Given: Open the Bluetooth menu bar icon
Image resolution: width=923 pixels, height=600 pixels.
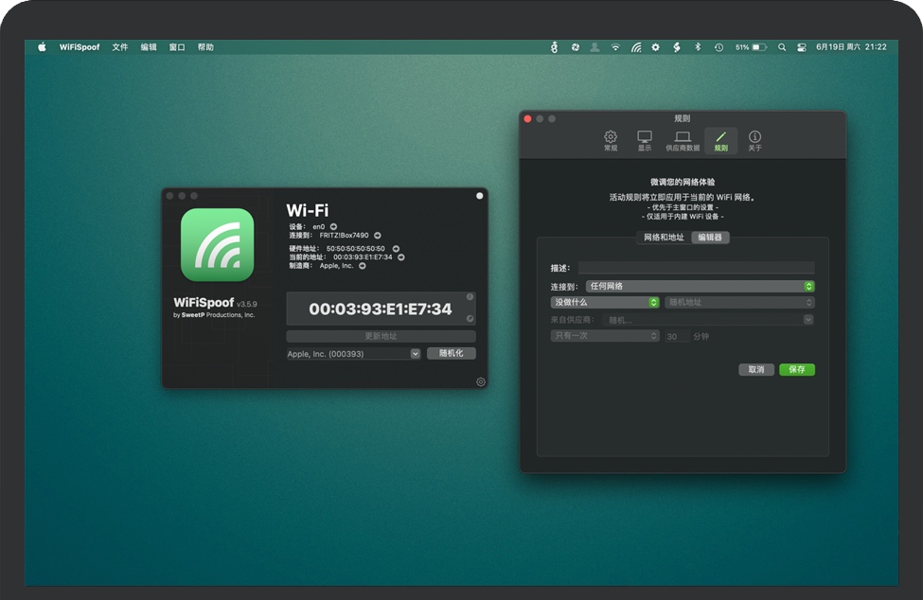Looking at the screenshot, I should coord(698,47).
